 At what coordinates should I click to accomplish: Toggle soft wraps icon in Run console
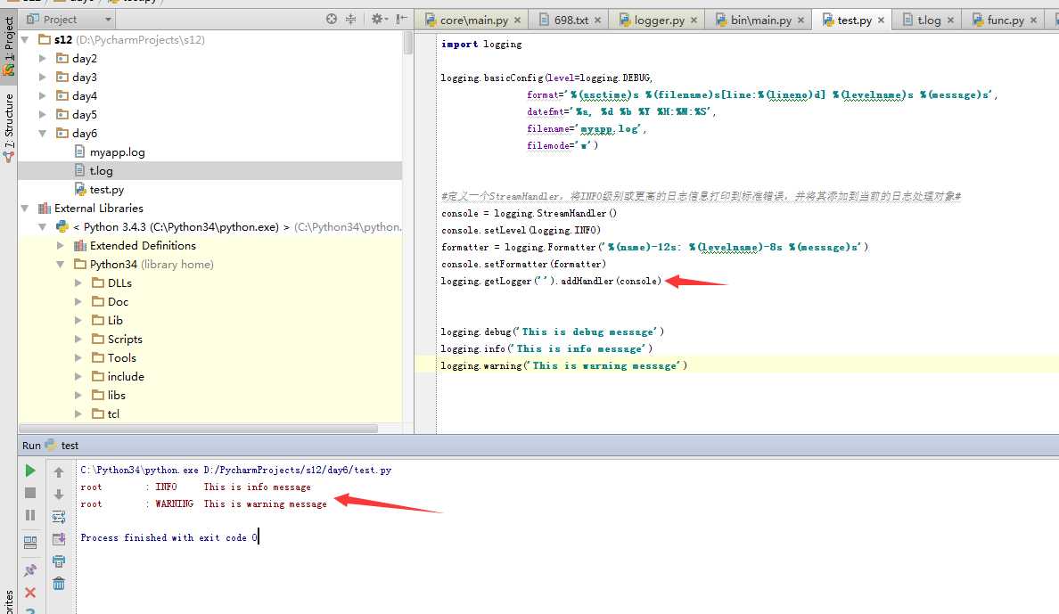(59, 517)
